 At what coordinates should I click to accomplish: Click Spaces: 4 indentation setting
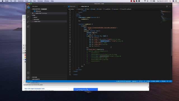(x=135, y=81)
